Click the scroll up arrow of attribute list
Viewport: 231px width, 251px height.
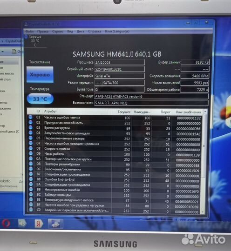coord(205,112)
